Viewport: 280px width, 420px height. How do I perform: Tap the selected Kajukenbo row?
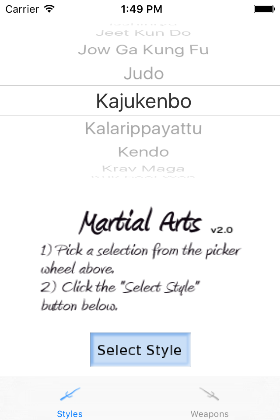(x=143, y=101)
